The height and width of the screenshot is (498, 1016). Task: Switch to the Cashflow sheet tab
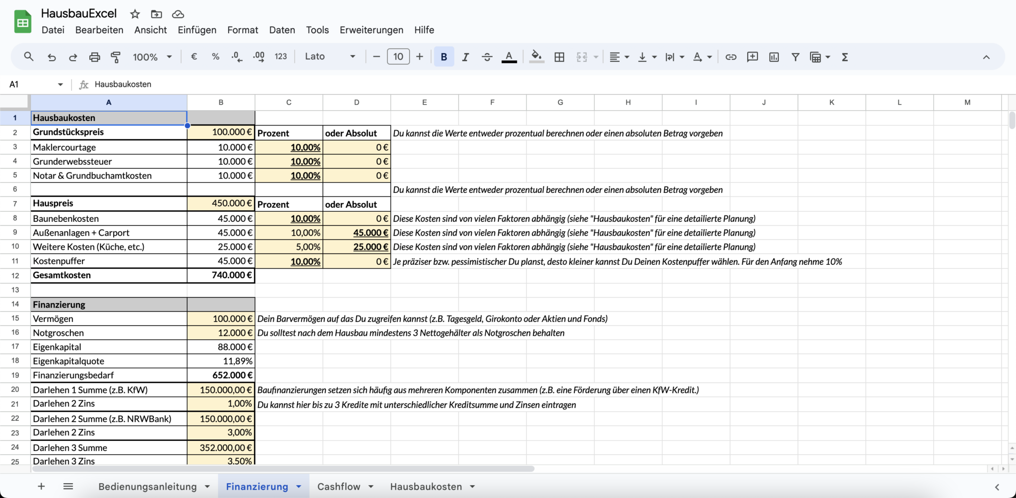click(339, 487)
